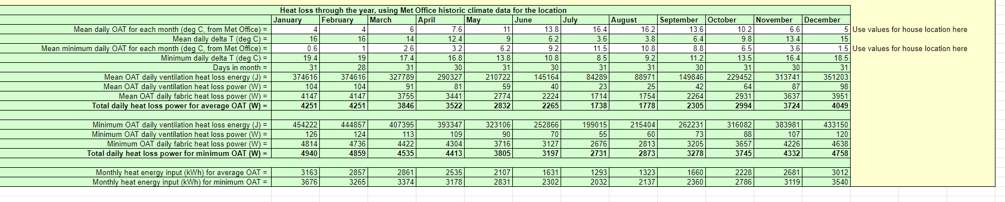Select July mean daily OAT value 16.4
1005x202 pixels.
point(585,29)
